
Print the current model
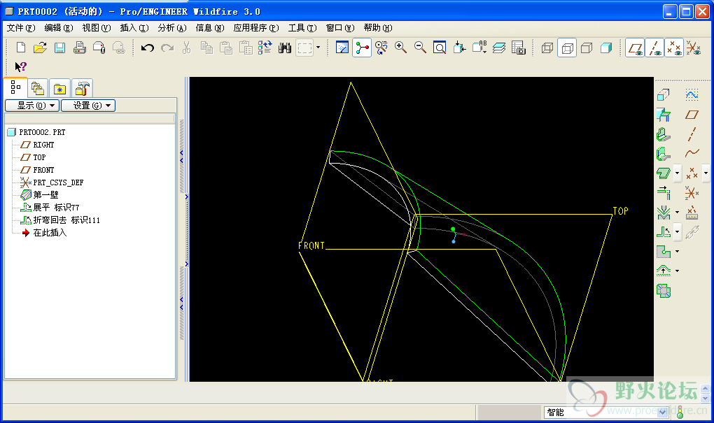(x=80, y=48)
